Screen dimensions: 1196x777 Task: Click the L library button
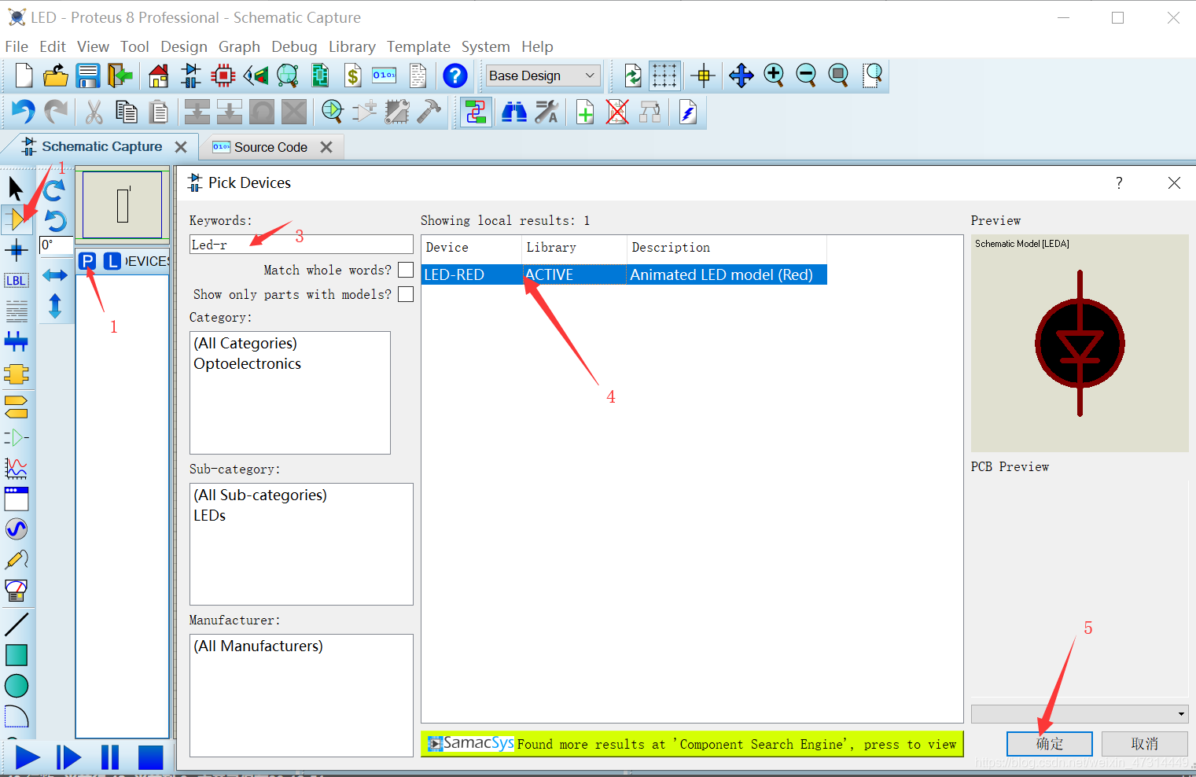(112, 261)
